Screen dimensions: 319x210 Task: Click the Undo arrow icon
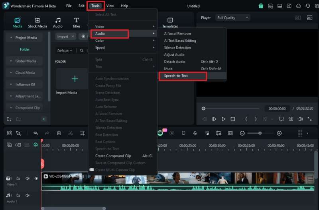35,133
